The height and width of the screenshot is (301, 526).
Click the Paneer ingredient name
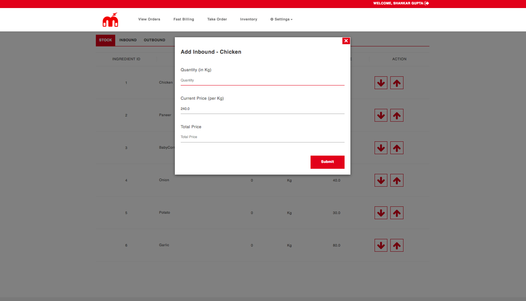click(165, 115)
